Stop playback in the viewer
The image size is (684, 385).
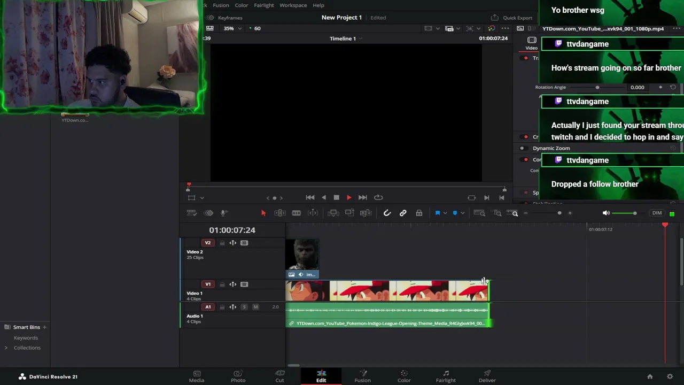[x=336, y=197]
